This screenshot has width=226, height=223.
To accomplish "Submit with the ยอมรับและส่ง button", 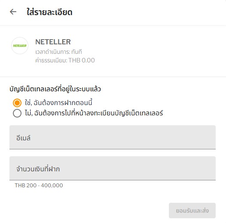I will click(192, 211).
